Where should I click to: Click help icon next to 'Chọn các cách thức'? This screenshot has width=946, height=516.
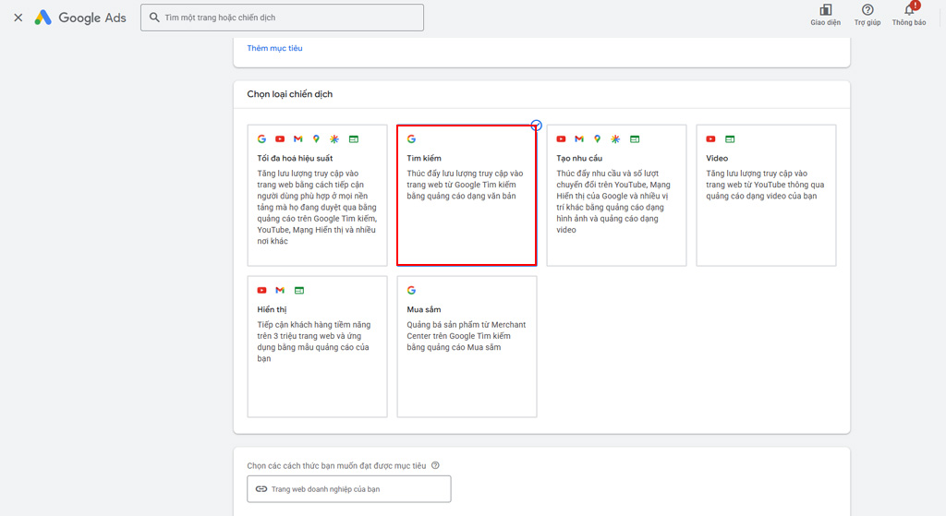(x=436, y=465)
